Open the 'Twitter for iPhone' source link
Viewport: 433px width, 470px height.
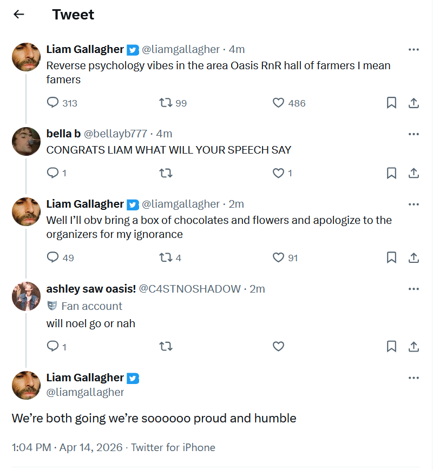pyautogui.click(x=173, y=447)
